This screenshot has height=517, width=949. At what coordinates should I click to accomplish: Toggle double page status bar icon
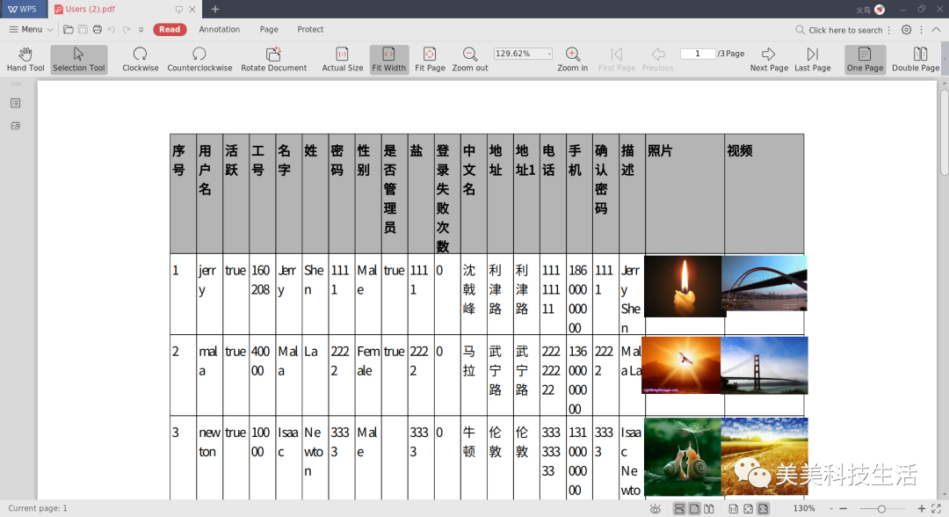point(709,508)
